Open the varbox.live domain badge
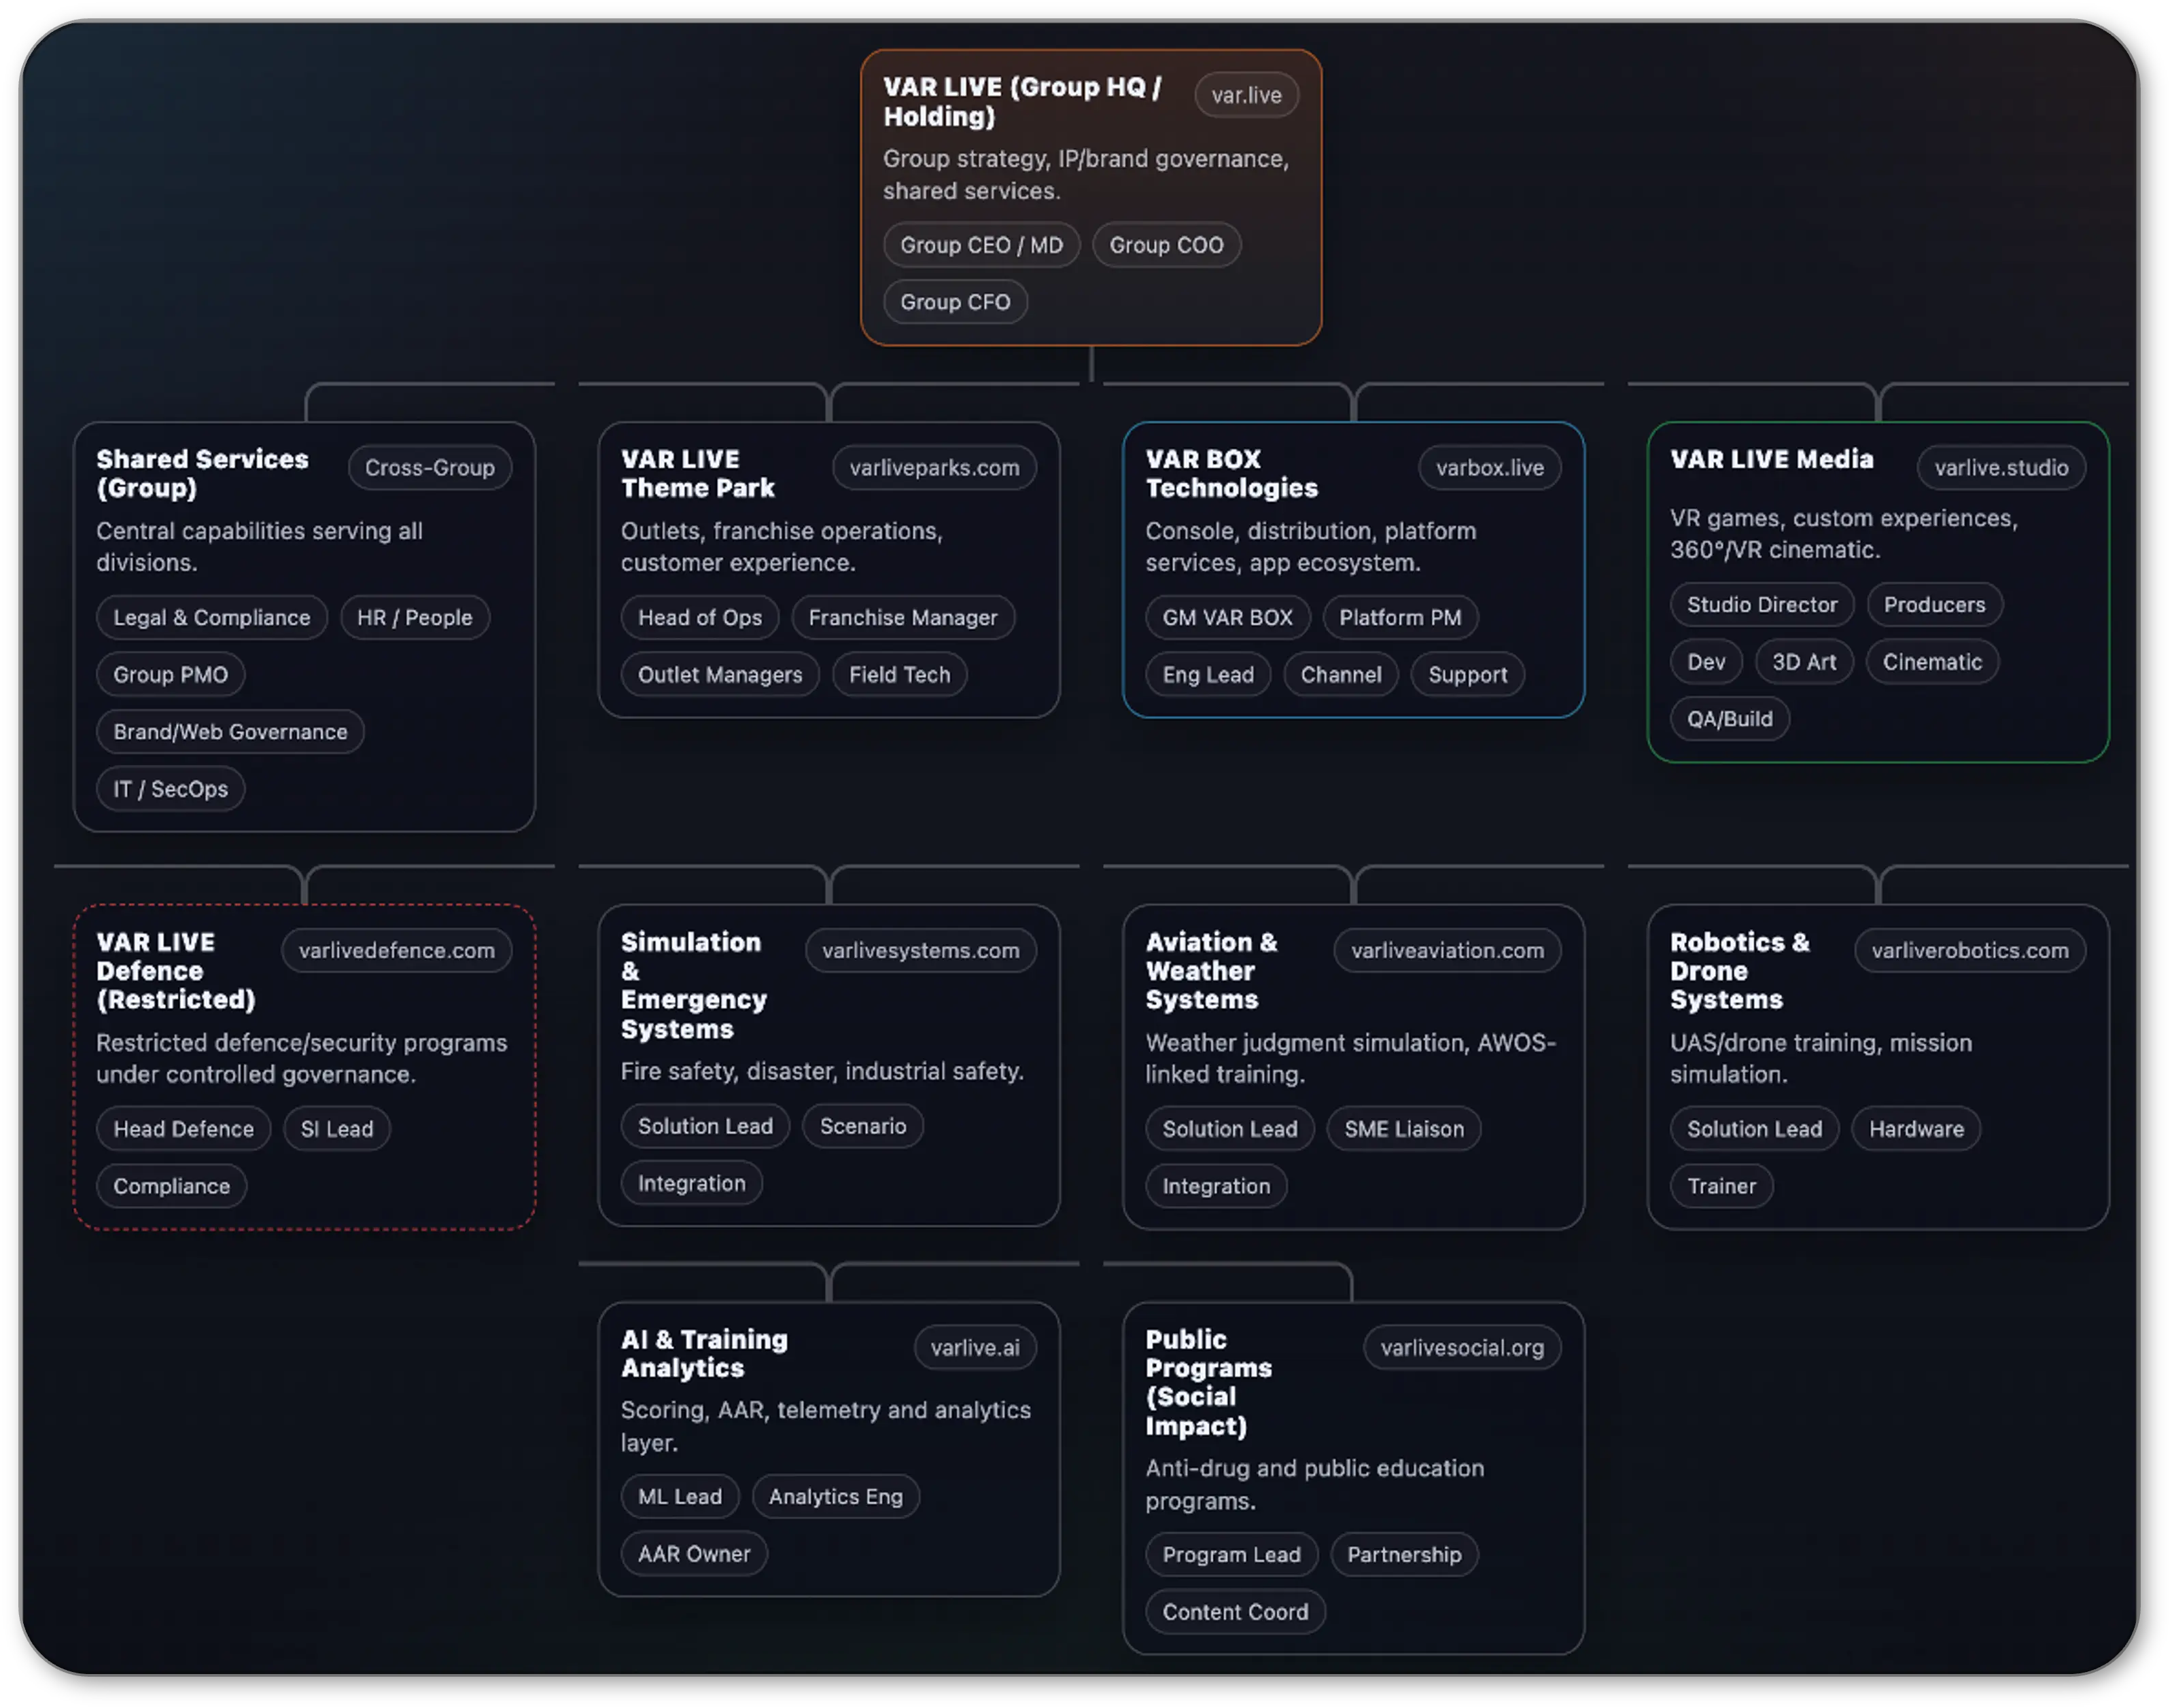2172x1708 pixels. tap(1490, 468)
